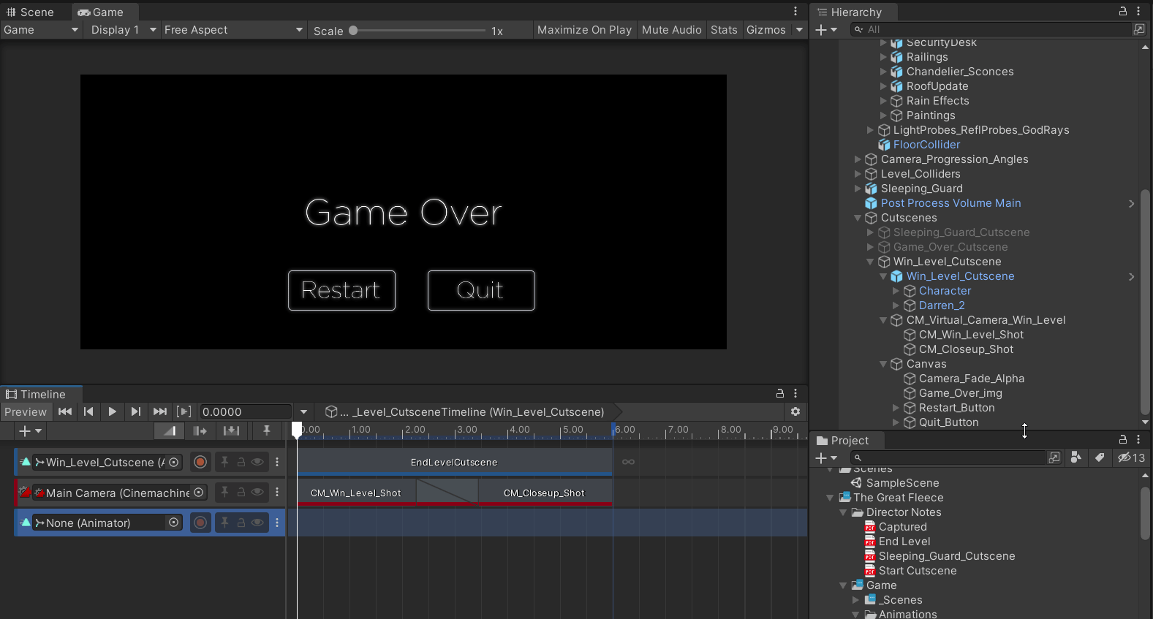Image resolution: width=1153 pixels, height=619 pixels.
Task: Play the Timeline preview
Action: click(x=112, y=411)
